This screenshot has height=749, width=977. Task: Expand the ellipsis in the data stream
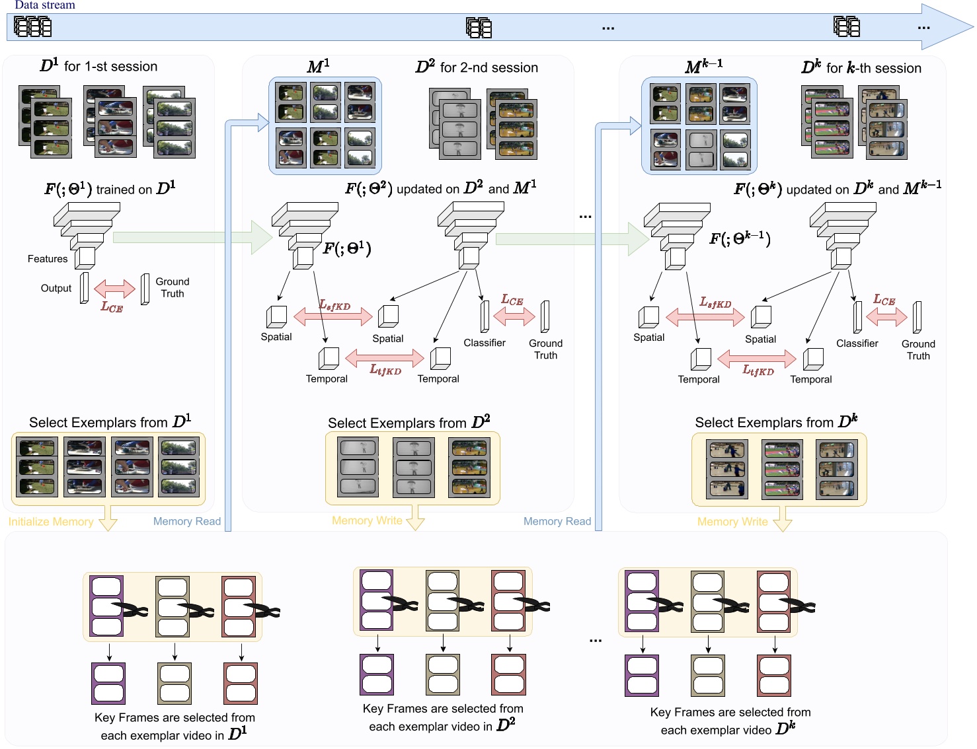[607, 26]
